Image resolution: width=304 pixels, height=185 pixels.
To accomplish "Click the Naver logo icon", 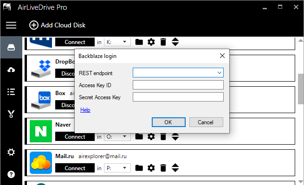I will pos(41,131).
